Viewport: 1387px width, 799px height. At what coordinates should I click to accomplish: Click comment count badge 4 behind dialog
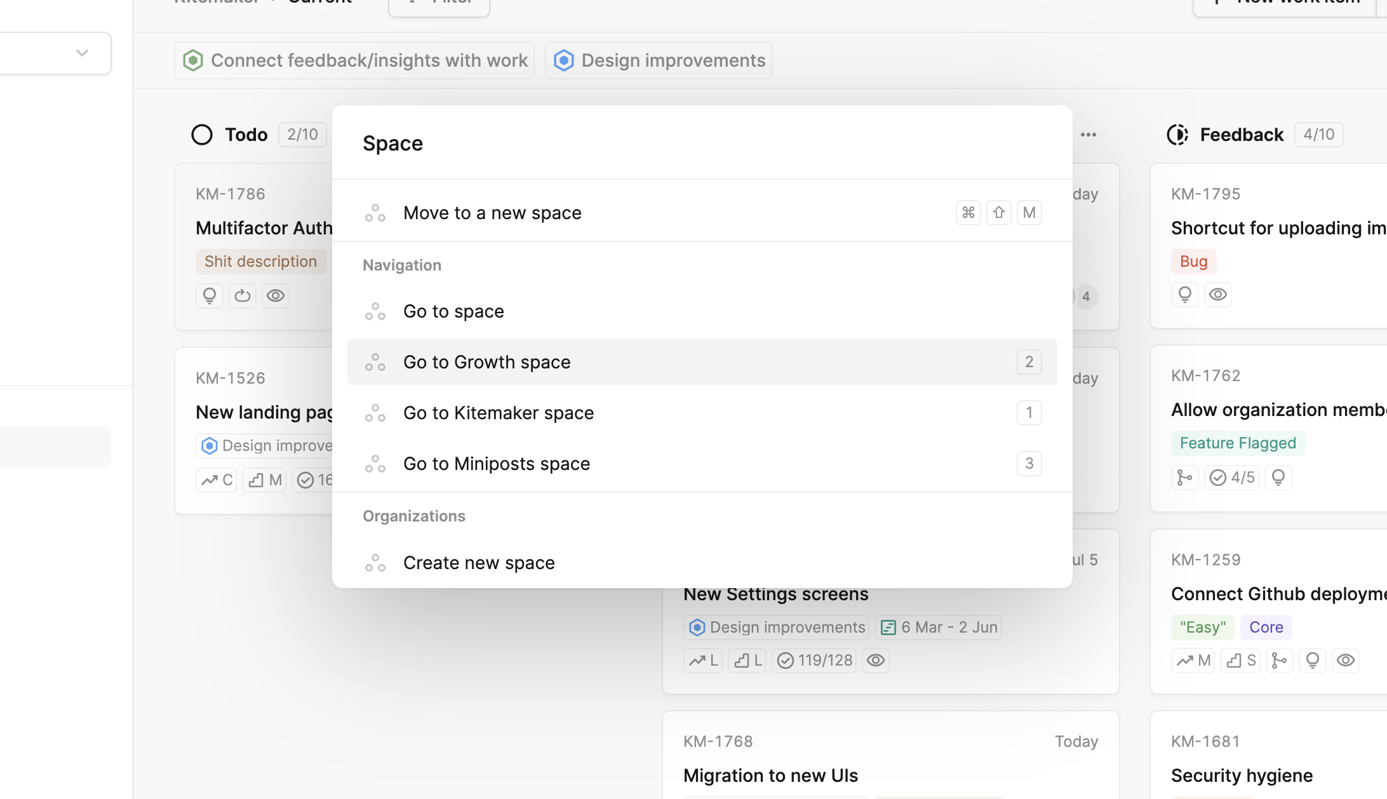tap(1086, 297)
